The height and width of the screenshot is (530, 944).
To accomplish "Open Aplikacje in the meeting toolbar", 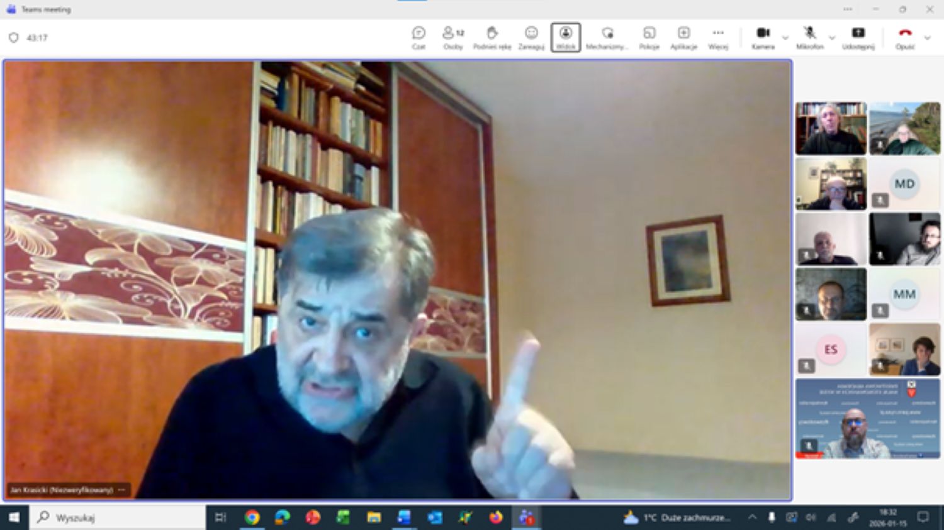I will [683, 37].
